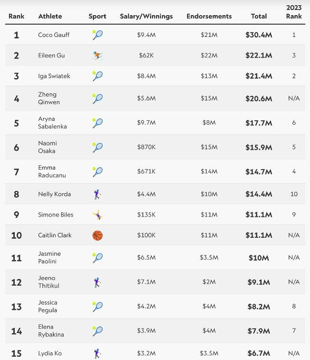310x360 pixels.
Task: Click the golfer icon beside Jeeno Thitikul
Action: [x=97, y=282]
